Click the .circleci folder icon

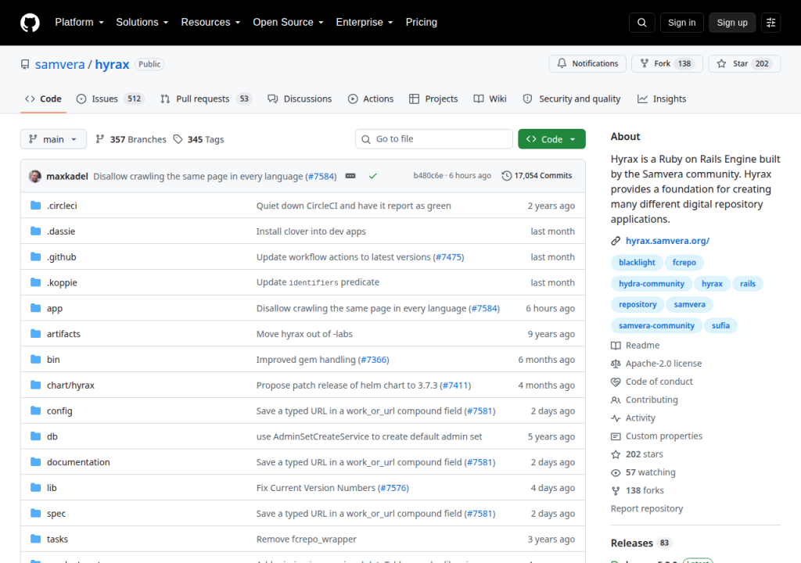[x=36, y=206]
